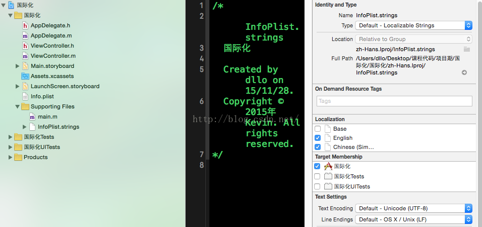Expand the 国际化Tests disclosure triangle

pos(11,137)
